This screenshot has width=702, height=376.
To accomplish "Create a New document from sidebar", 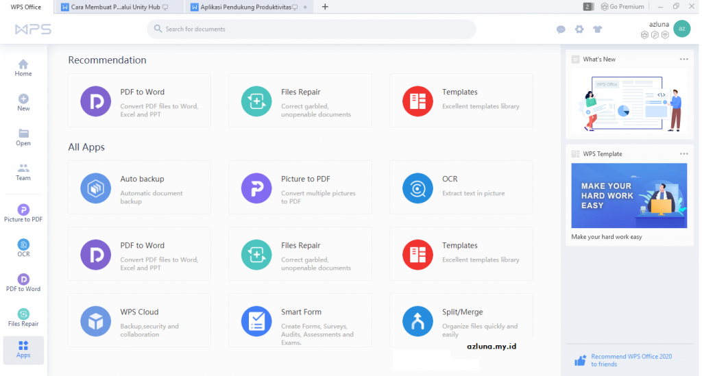I will point(23,103).
